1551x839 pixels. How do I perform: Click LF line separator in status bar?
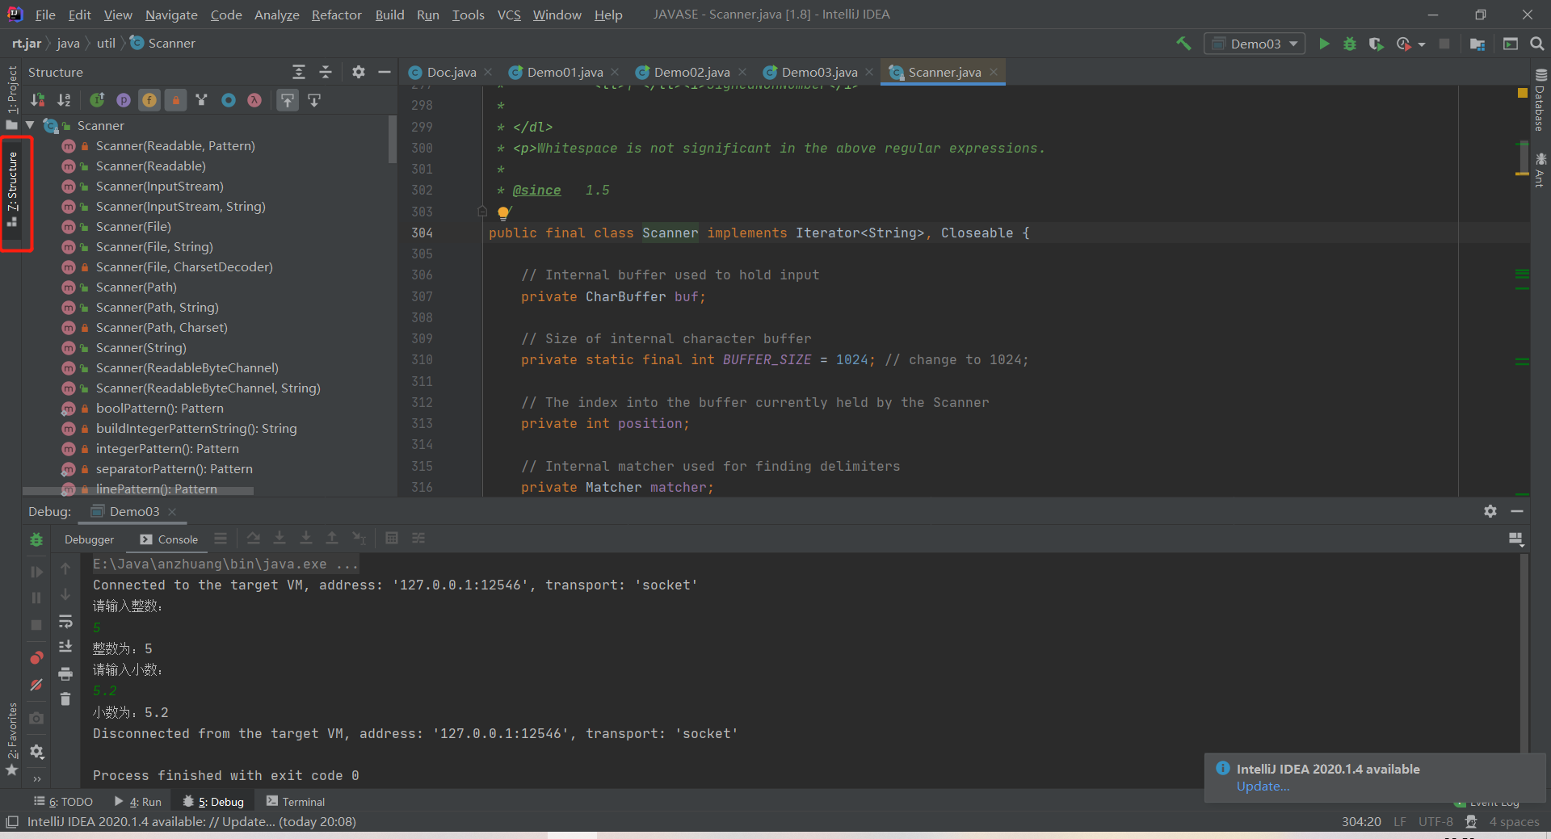click(x=1400, y=822)
